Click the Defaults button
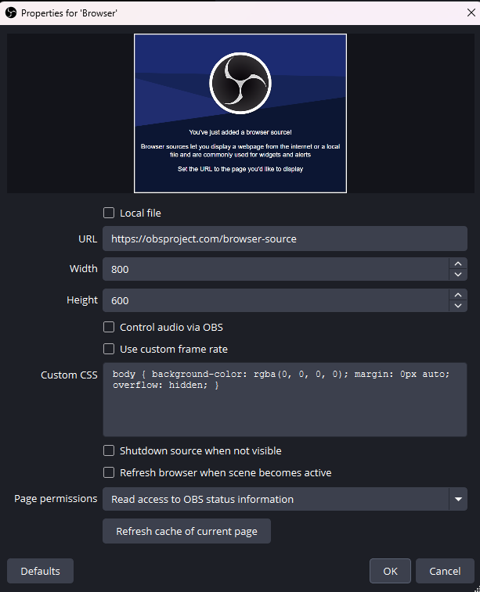Screen dimensions: 480x592 pos(40,571)
